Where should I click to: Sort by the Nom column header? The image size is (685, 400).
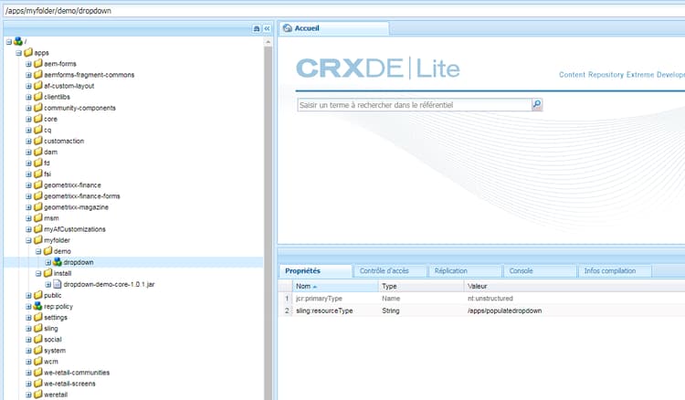click(335, 286)
